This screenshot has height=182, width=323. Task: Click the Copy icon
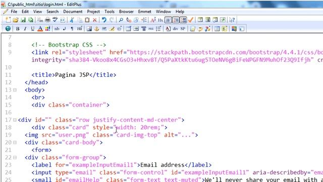click(80, 20)
